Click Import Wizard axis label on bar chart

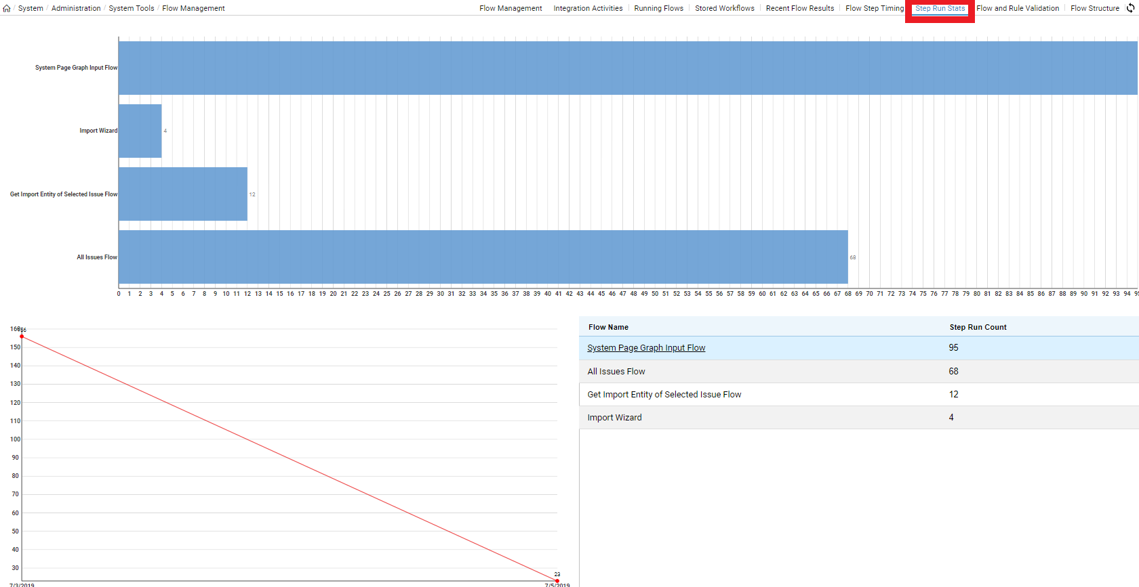click(x=98, y=131)
